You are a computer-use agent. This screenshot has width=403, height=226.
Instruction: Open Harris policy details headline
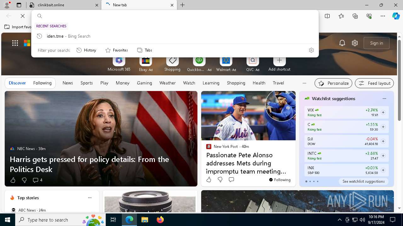(x=89, y=164)
